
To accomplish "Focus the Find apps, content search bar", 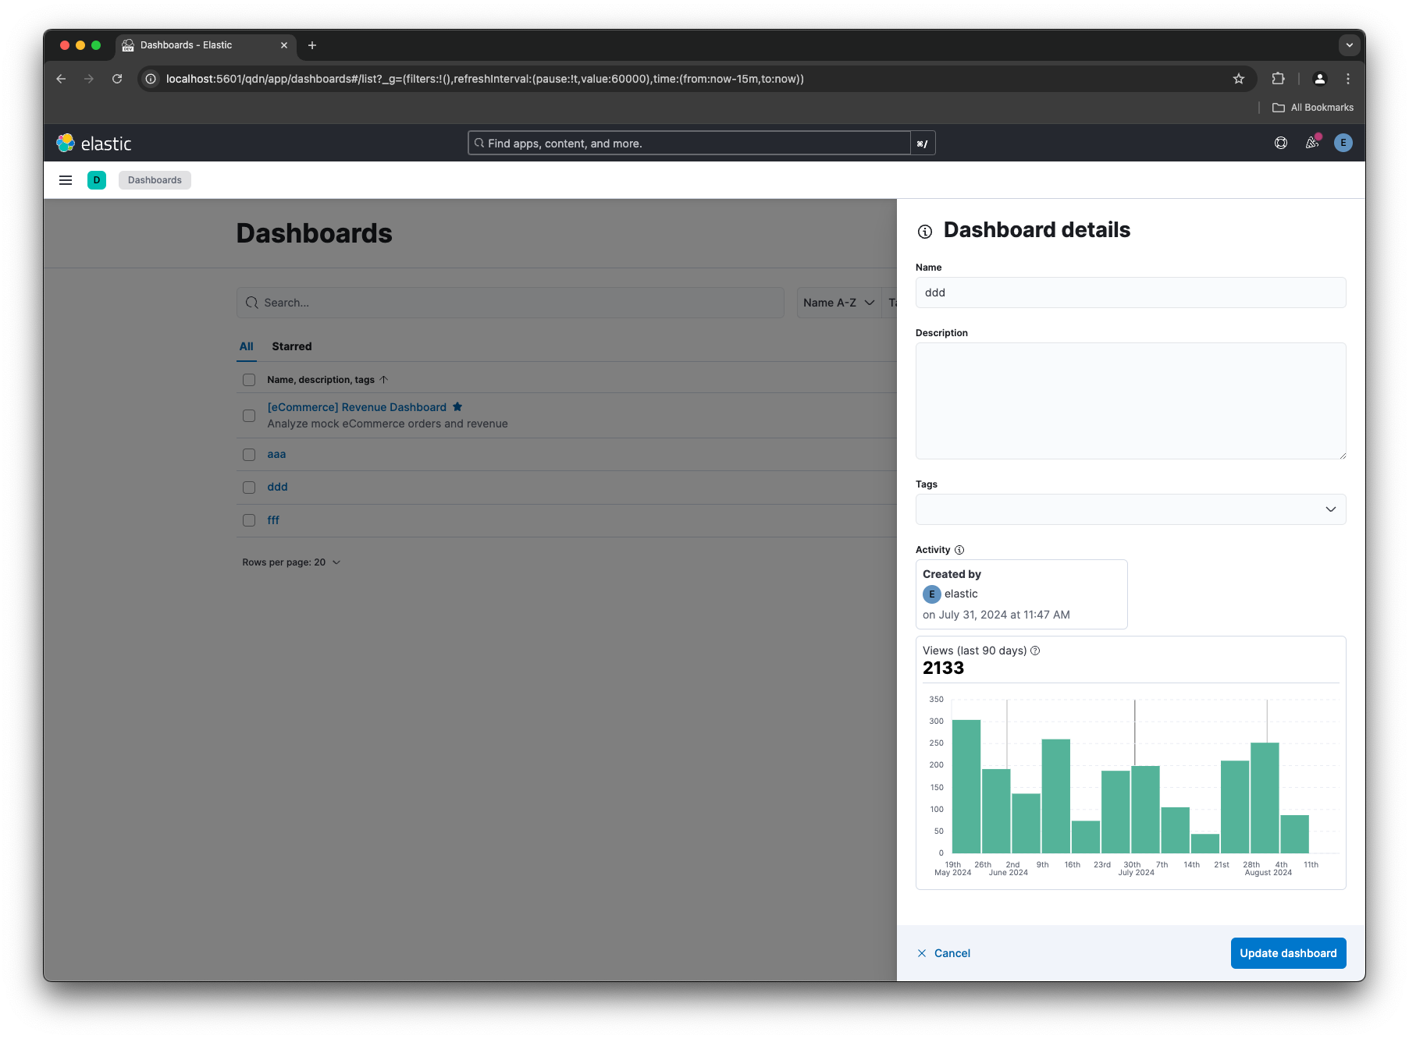I will coord(689,144).
